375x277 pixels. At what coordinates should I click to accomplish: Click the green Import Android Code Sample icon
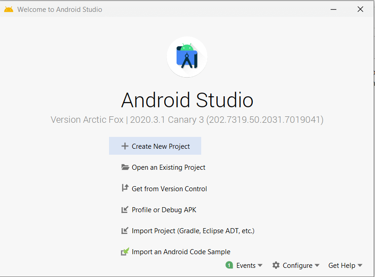tap(125, 251)
